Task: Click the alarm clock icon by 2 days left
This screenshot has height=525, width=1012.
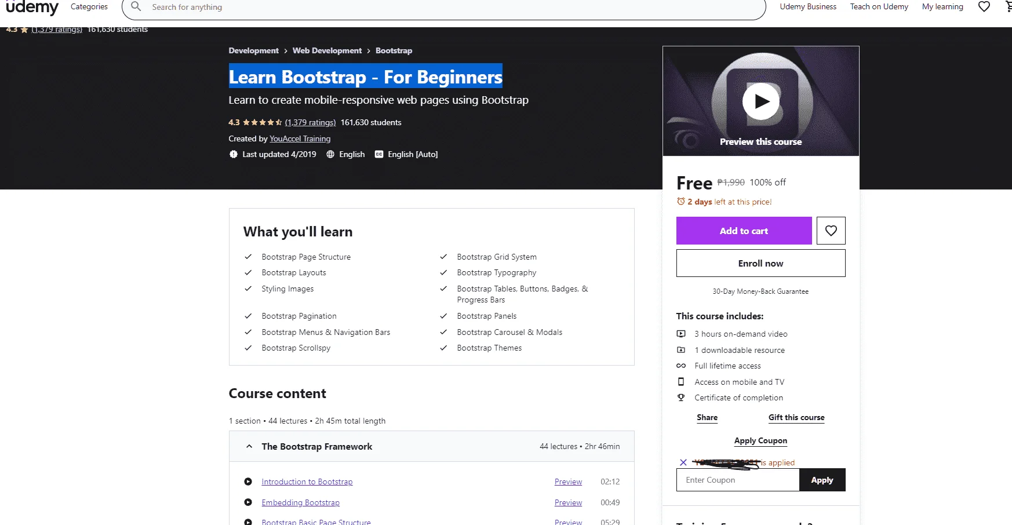Action: click(681, 202)
